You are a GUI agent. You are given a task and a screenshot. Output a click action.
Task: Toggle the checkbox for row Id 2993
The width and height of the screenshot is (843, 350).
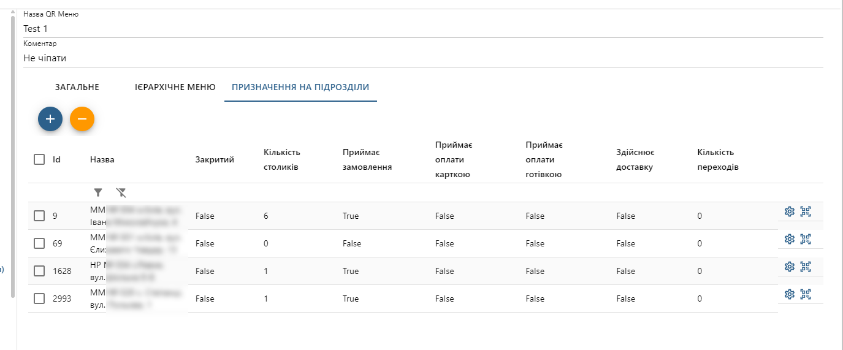coord(39,299)
